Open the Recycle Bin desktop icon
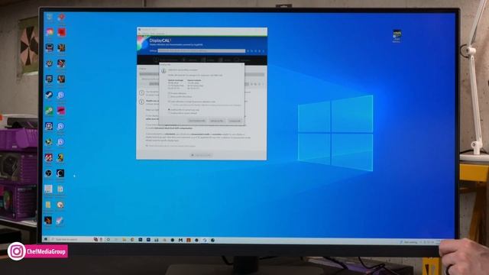 (x=49, y=17)
